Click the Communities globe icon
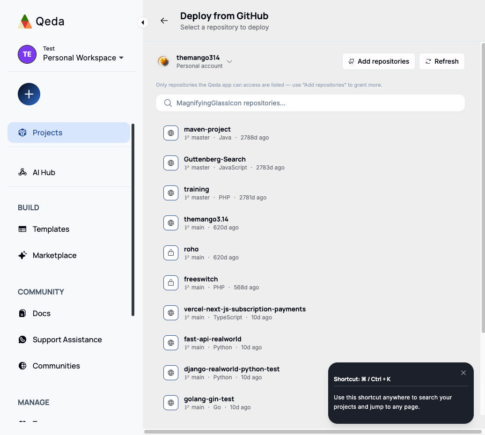485x435 pixels. click(x=22, y=366)
